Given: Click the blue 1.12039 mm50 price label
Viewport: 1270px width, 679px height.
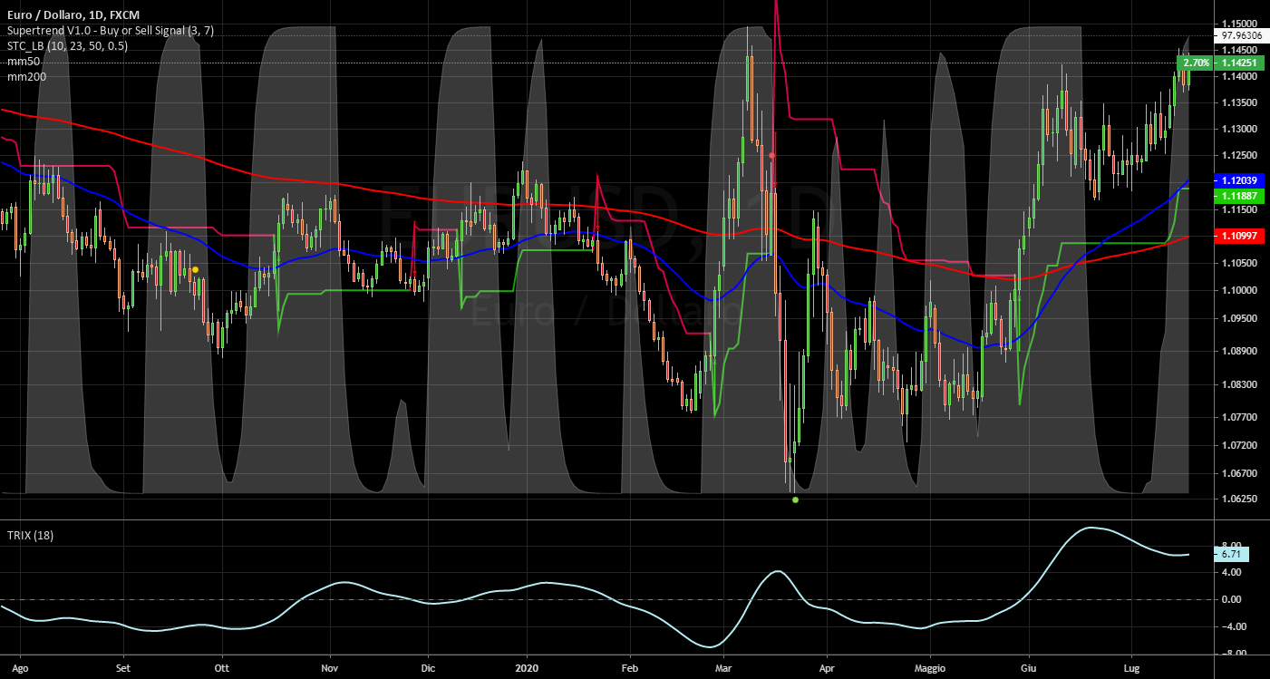Looking at the screenshot, I should coord(1239,180).
